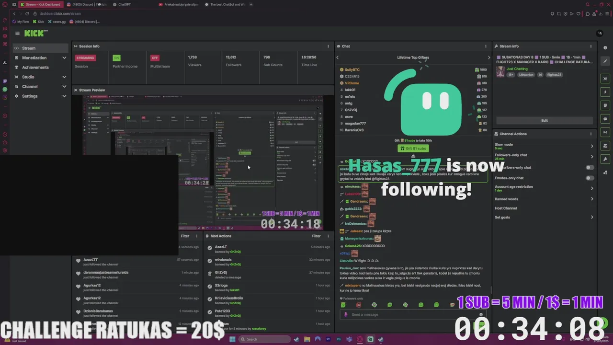Expand the Channel sidebar section
Viewport: 613px width, 345px height.
41,87
